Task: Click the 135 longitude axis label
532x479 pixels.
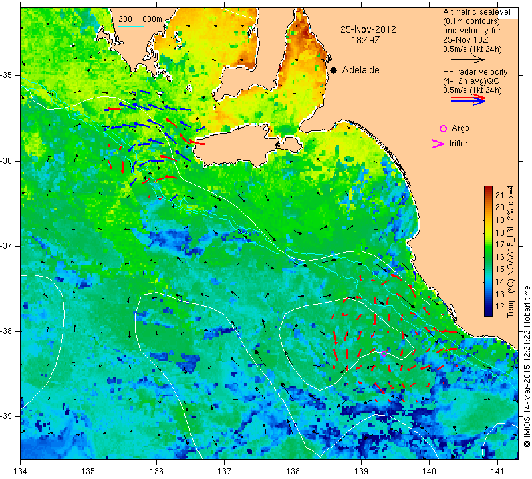Action: click(x=88, y=471)
